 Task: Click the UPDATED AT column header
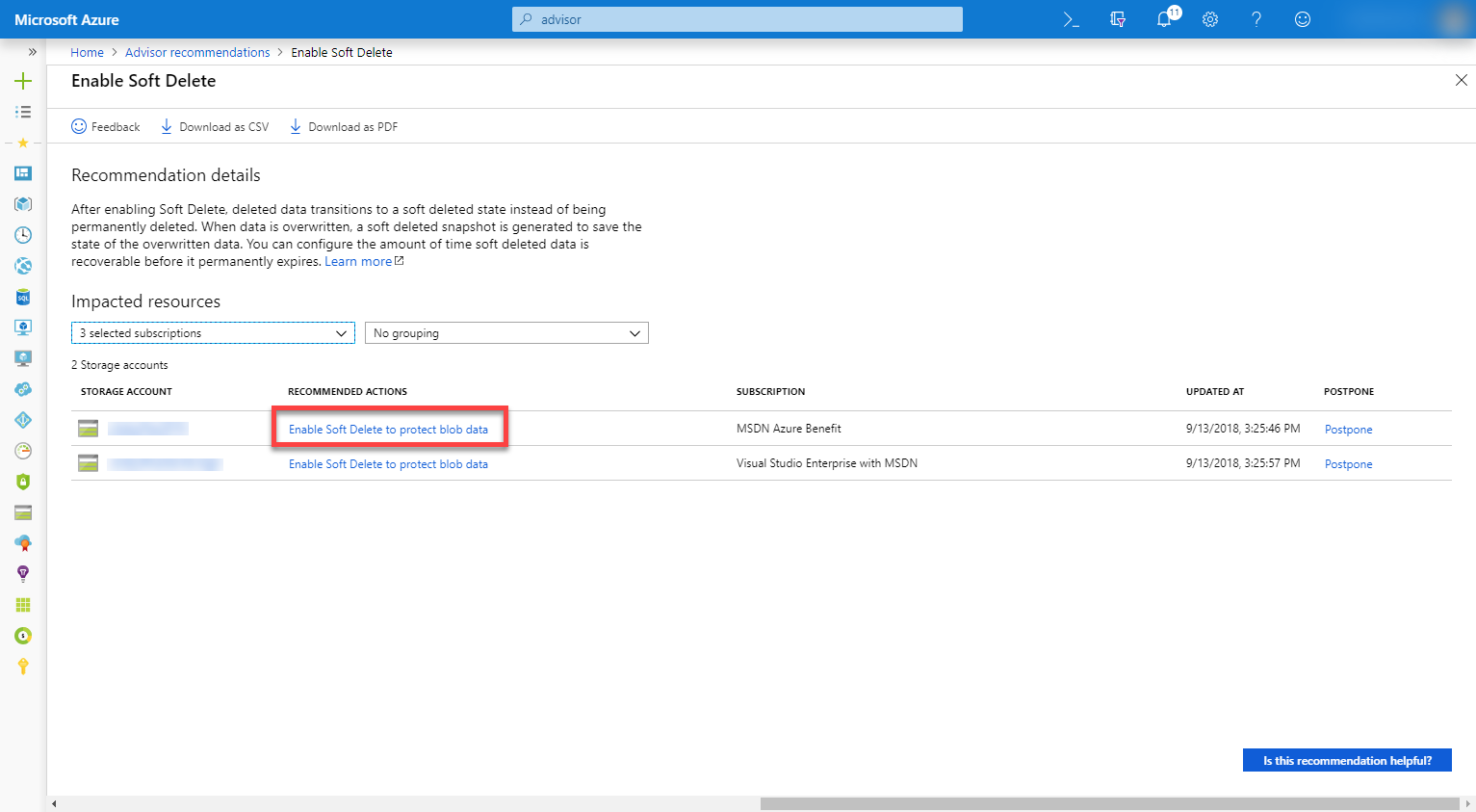[1215, 392]
